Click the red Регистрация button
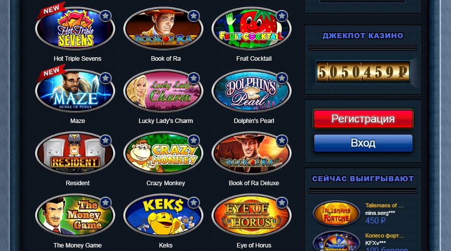The image size is (451, 251). 363,119
